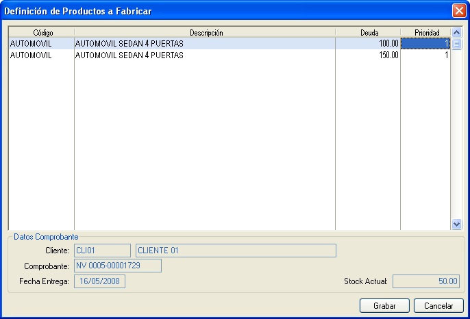Select the row with Deuda 150.00
Screen dimensions: 470x319
204,55
